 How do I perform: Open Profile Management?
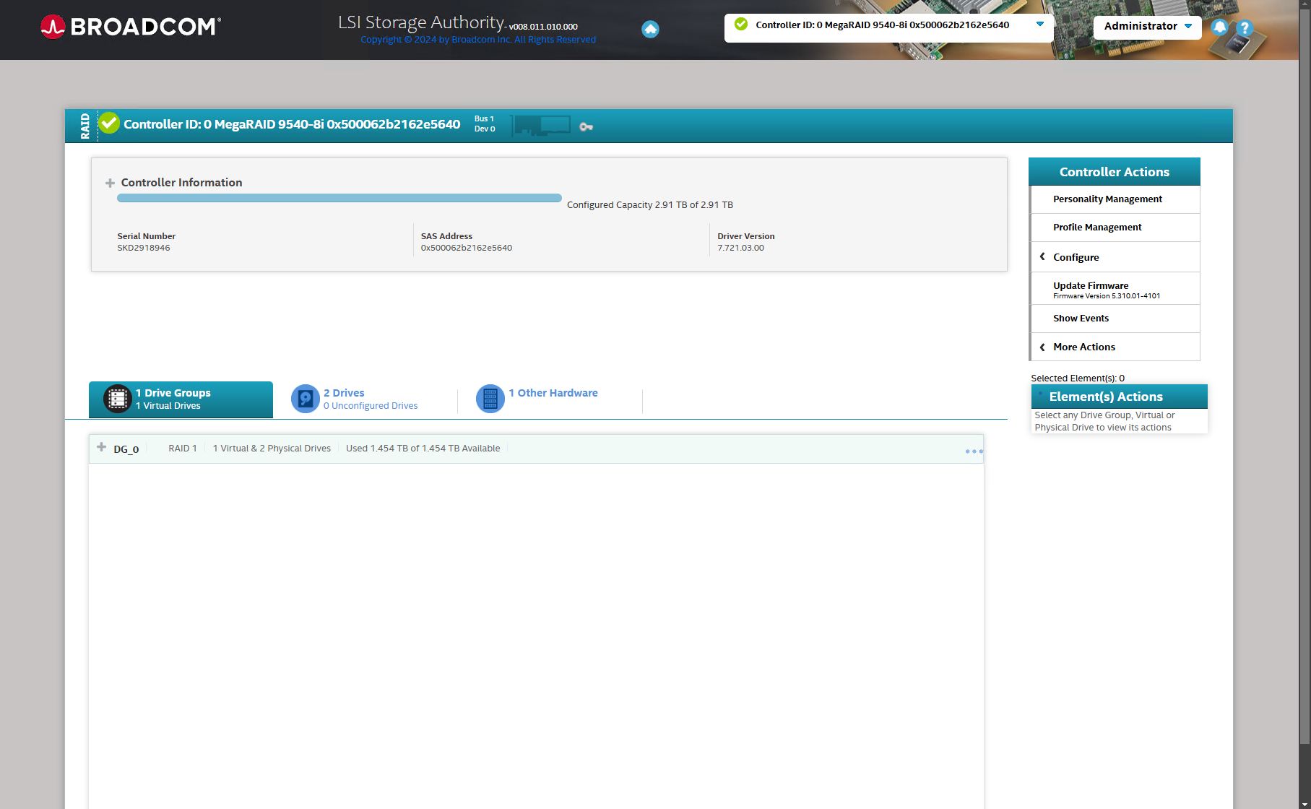(1115, 228)
